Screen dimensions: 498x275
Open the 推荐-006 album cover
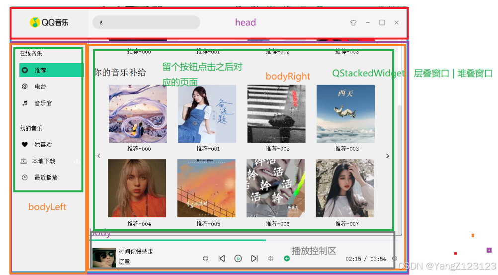276,188
